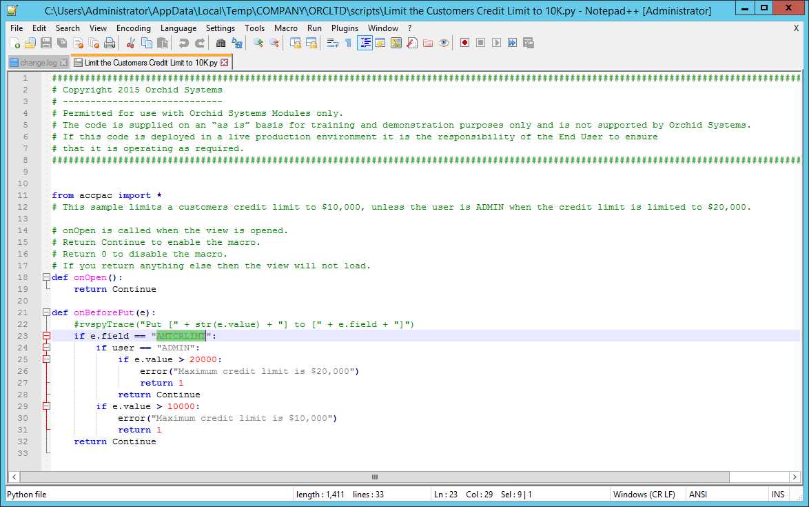Screen dimensions: 809x507
Task: Toggle the indent guide toolbar button
Action: coord(365,43)
